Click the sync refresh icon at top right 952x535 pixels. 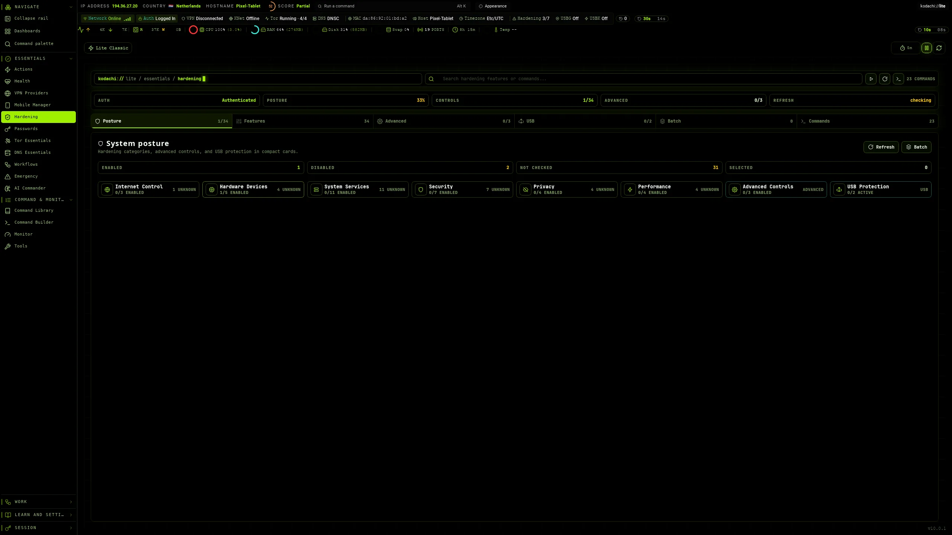tap(939, 48)
